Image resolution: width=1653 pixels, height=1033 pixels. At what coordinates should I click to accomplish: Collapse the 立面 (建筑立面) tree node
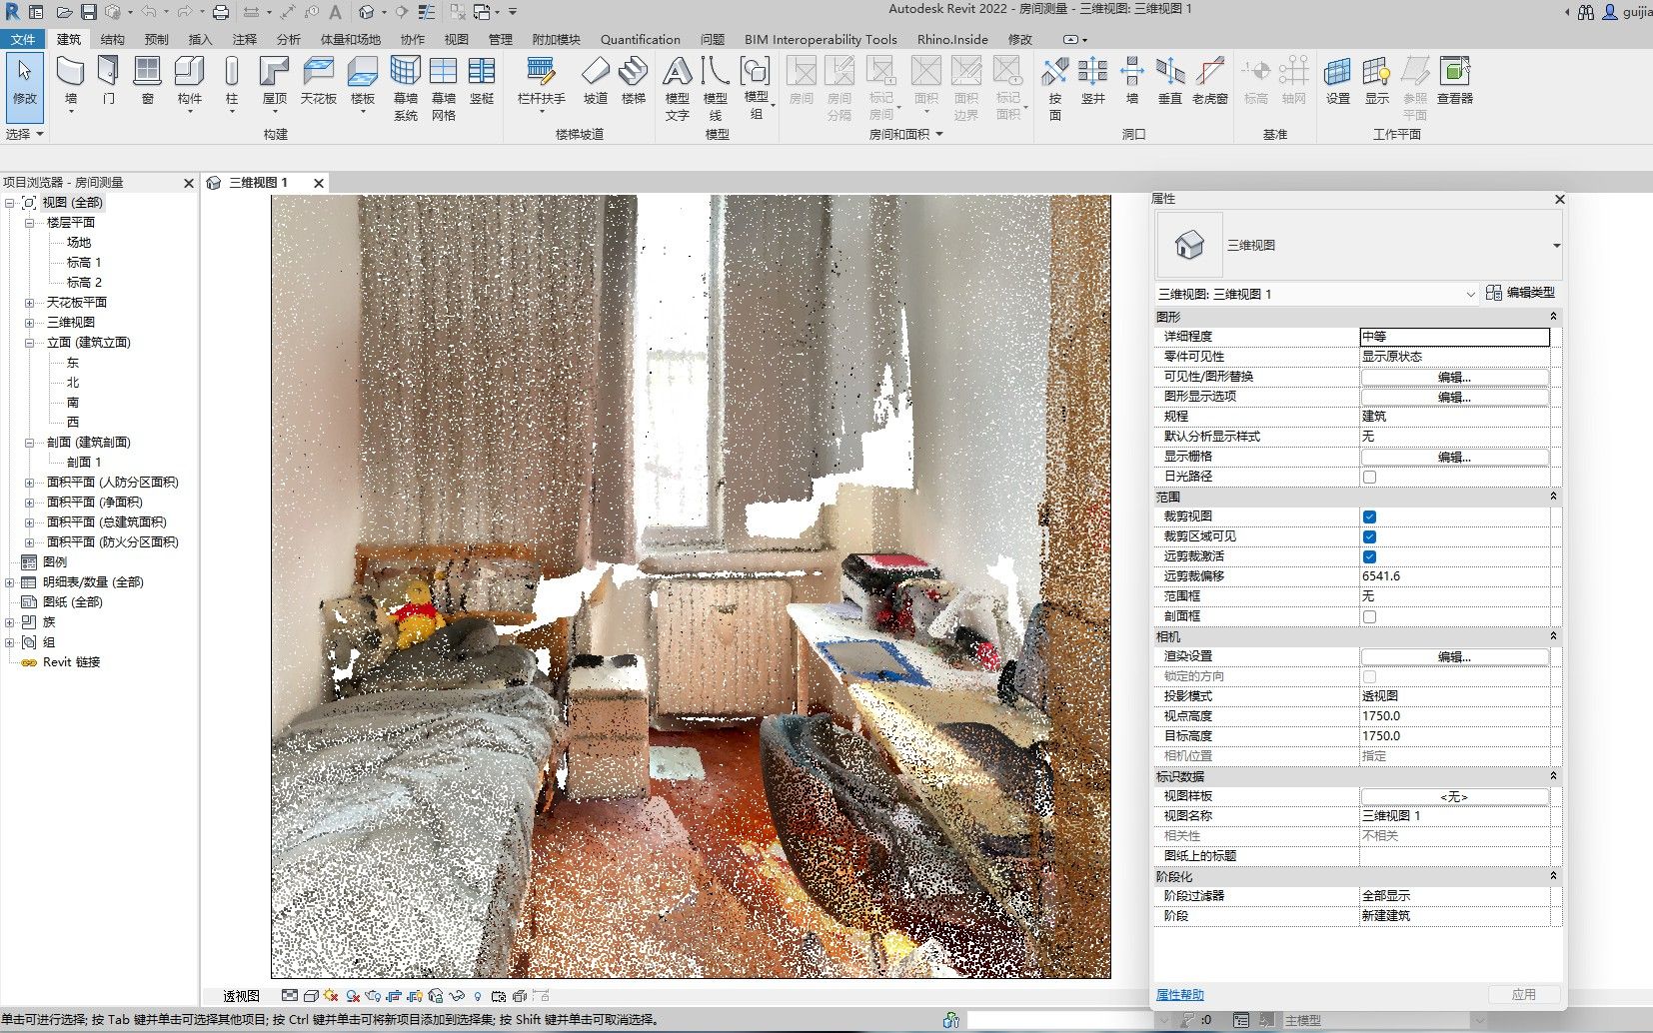click(x=29, y=342)
